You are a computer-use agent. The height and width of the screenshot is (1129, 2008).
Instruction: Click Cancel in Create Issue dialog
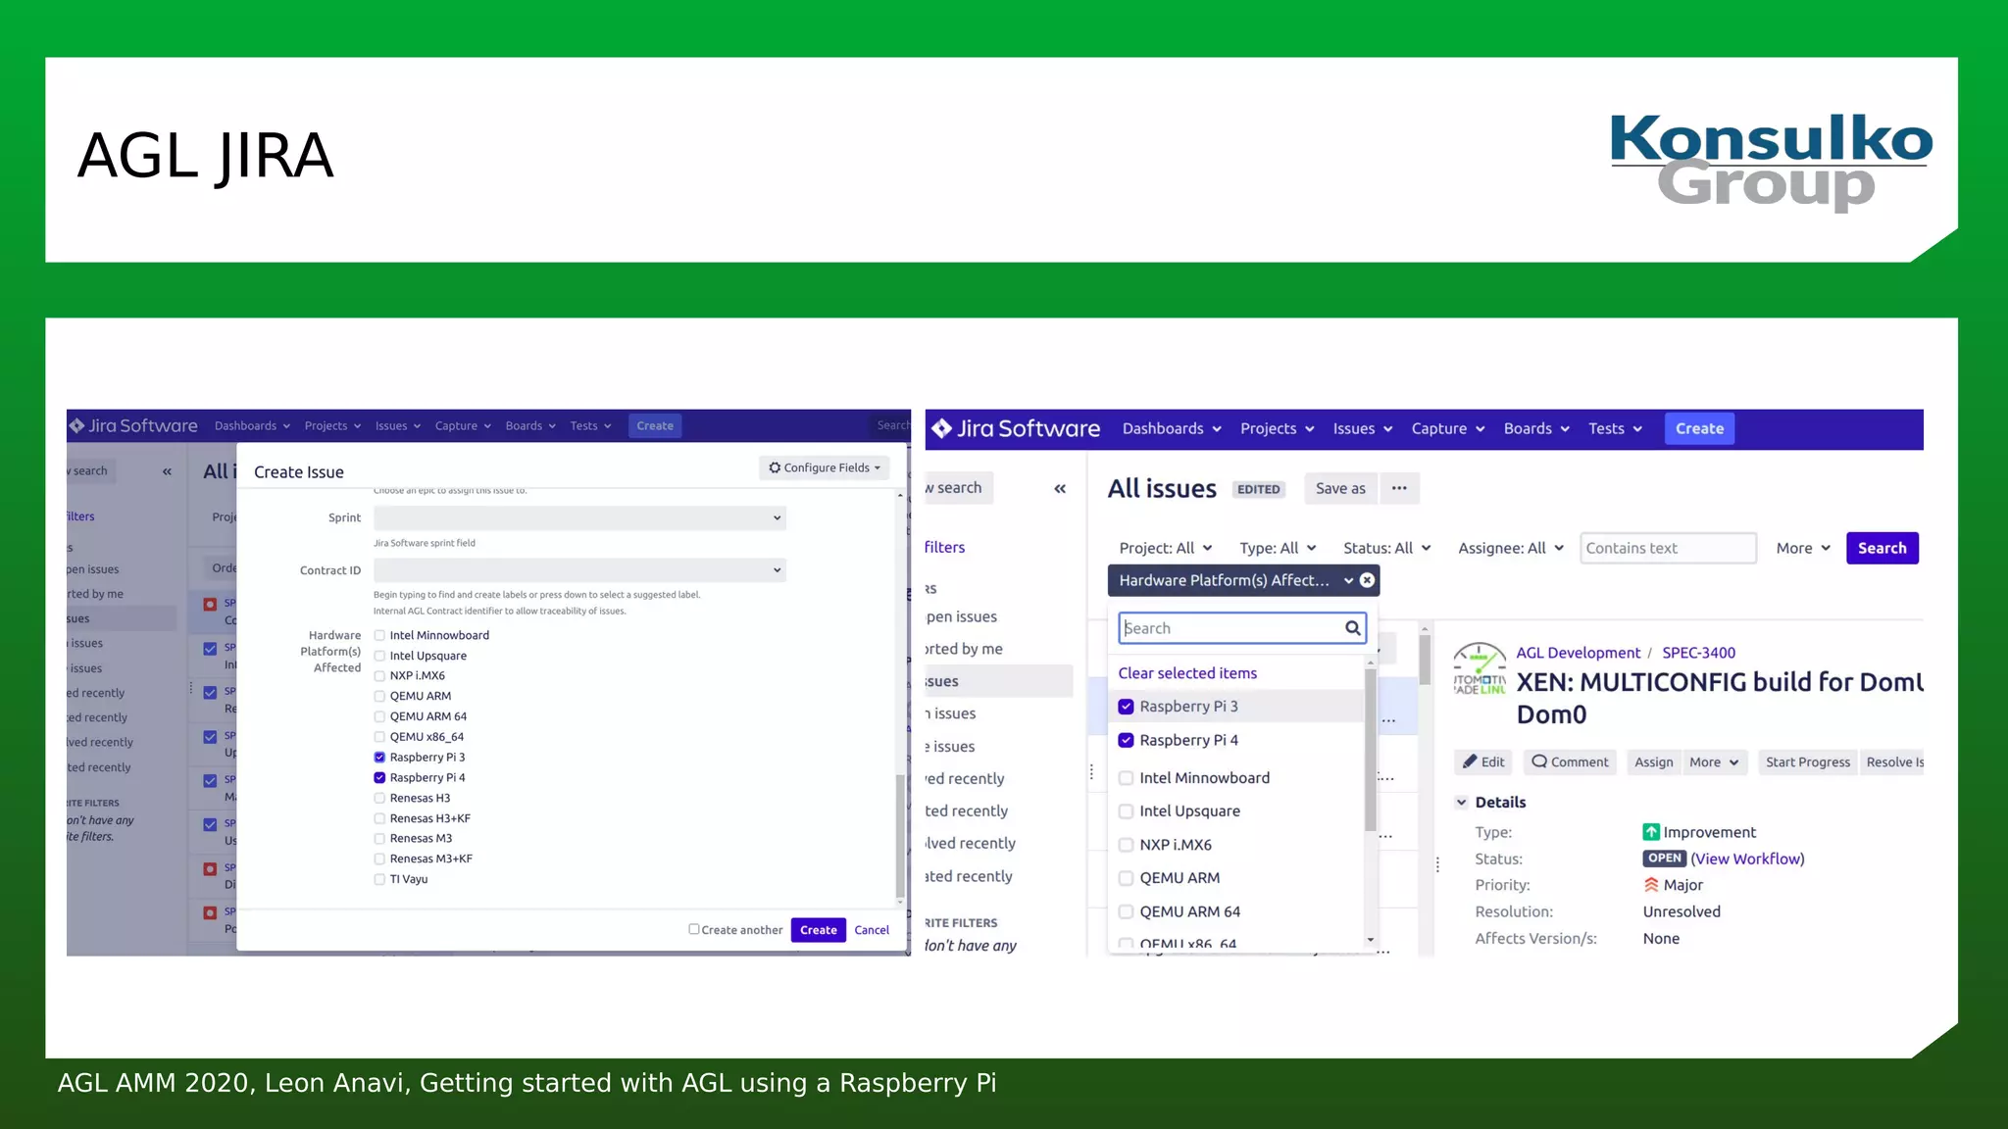pyautogui.click(x=872, y=930)
